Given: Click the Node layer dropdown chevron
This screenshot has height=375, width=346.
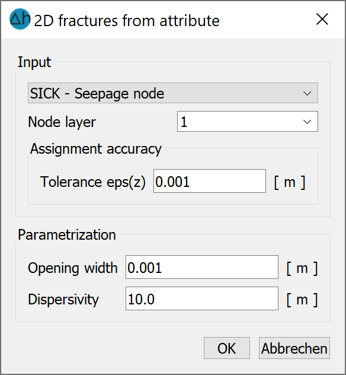Looking at the screenshot, I should [307, 122].
